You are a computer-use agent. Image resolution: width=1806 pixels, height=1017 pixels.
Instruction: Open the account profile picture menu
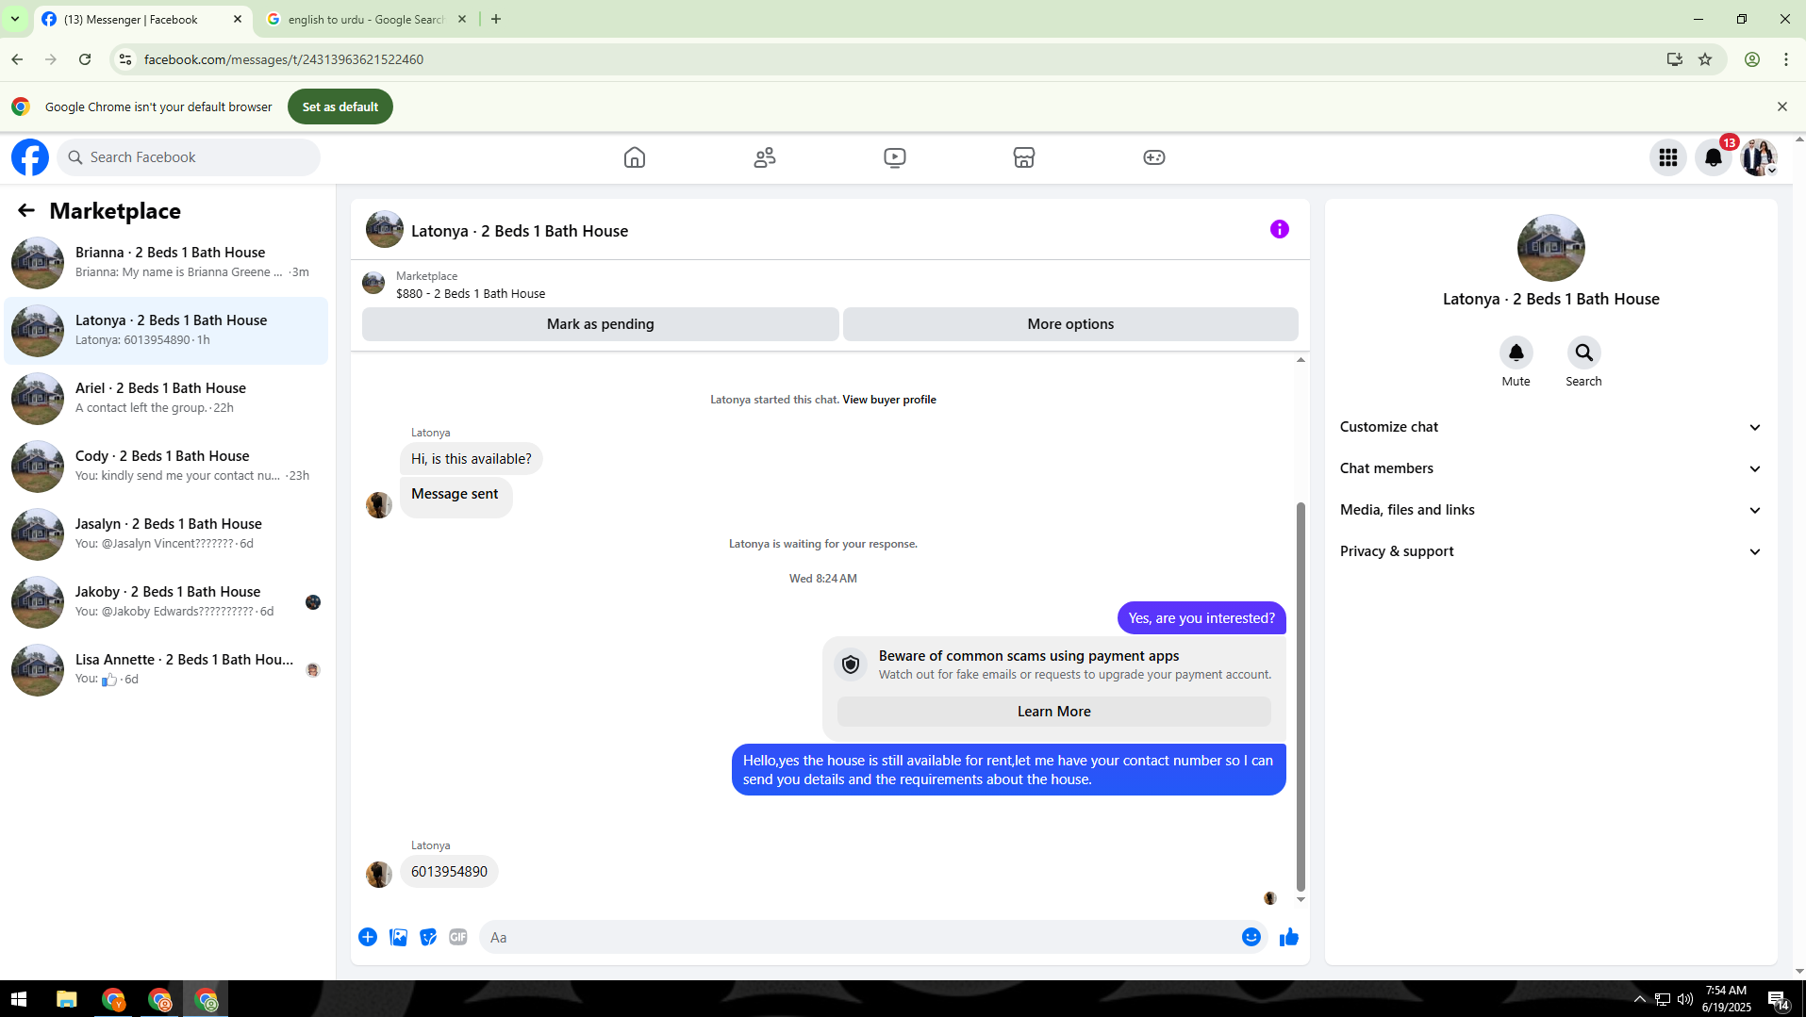pyautogui.click(x=1759, y=157)
